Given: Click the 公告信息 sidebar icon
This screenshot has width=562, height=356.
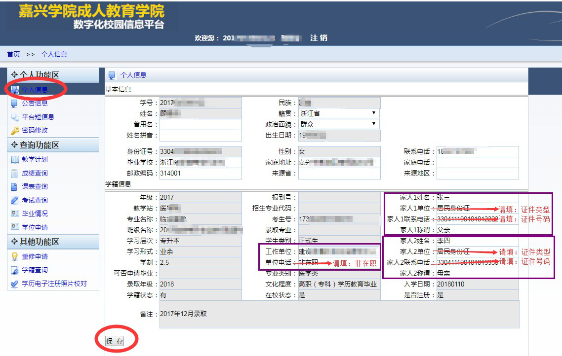Looking at the screenshot, I should [x=14, y=104].
